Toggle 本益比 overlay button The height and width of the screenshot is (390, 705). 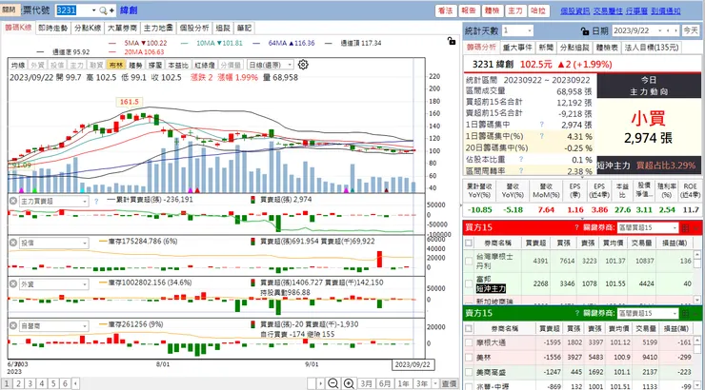point(178,65)
